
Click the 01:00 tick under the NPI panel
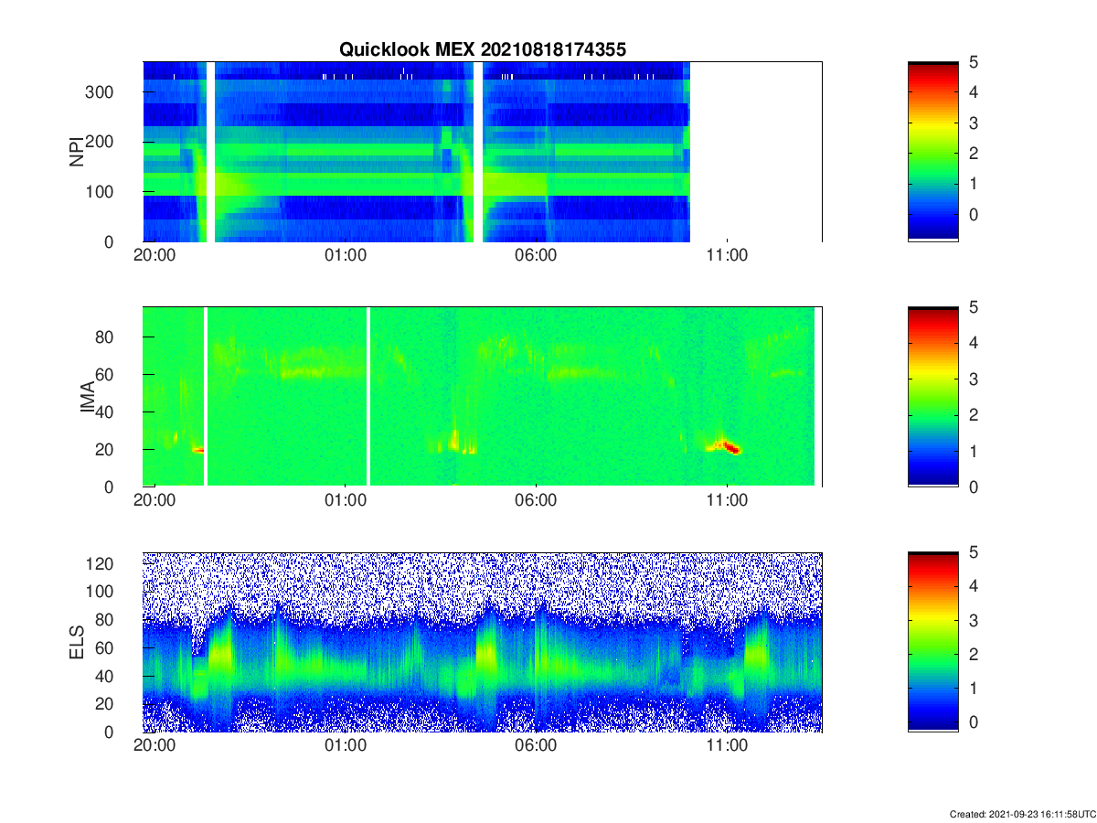346,255
